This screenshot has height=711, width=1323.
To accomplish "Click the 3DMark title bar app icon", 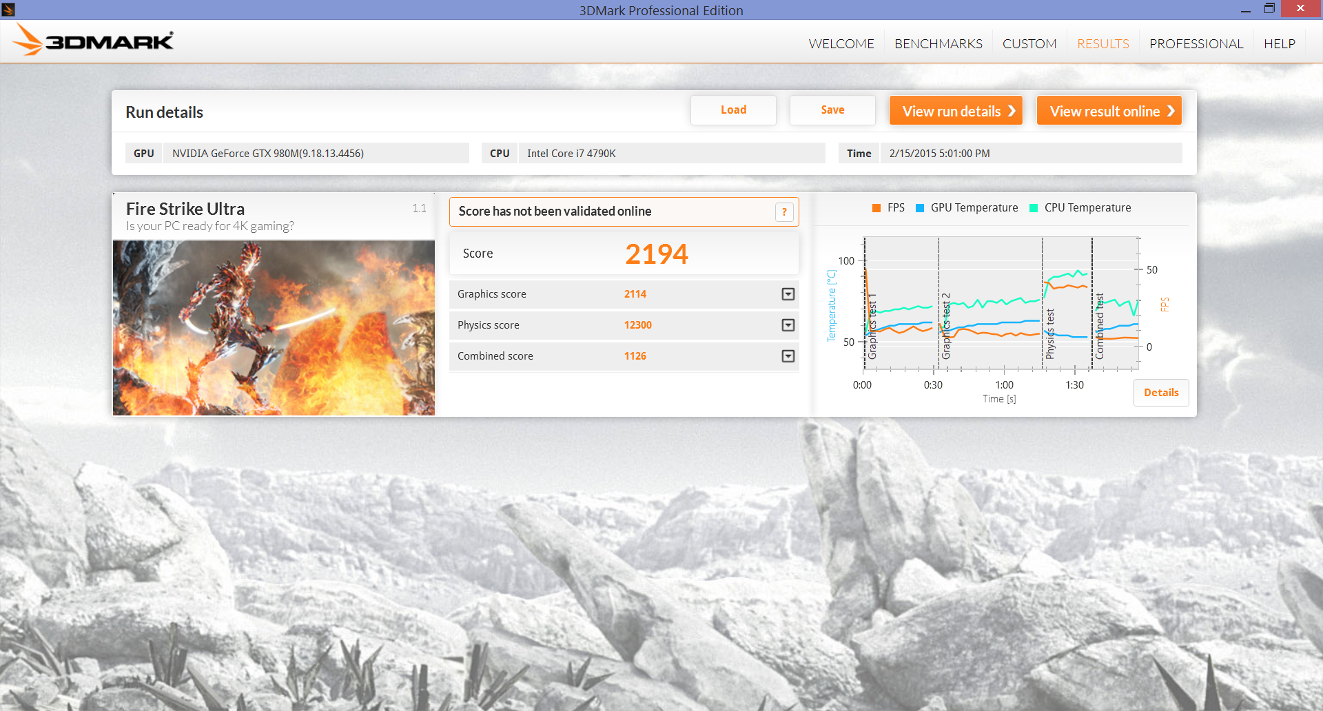I will click(8, 10).
